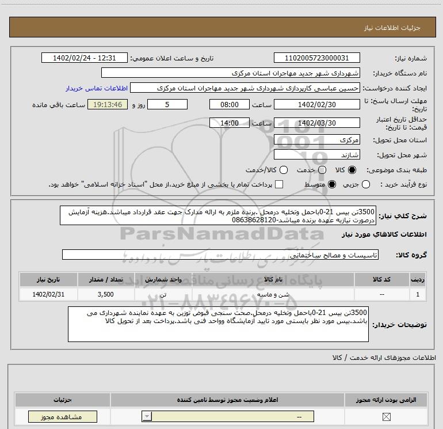
Task: Click the buyer notes text area
Action: (x=218, y=324)
